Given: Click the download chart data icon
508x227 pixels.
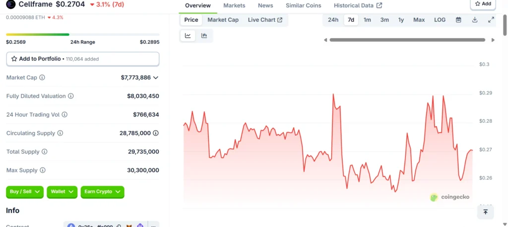Looking at the screenshot, I should pos(475,20).
